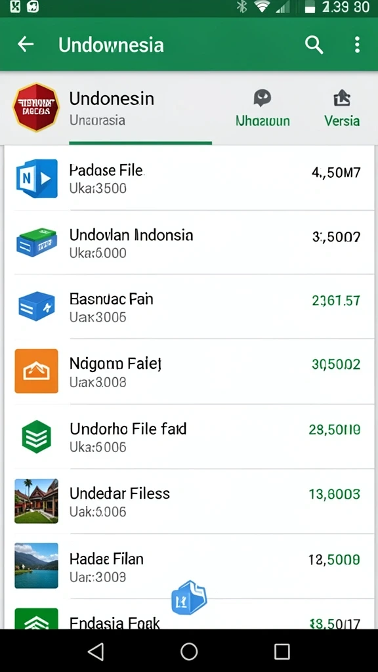Select the Basnuac Fain list item

point(189,307)
